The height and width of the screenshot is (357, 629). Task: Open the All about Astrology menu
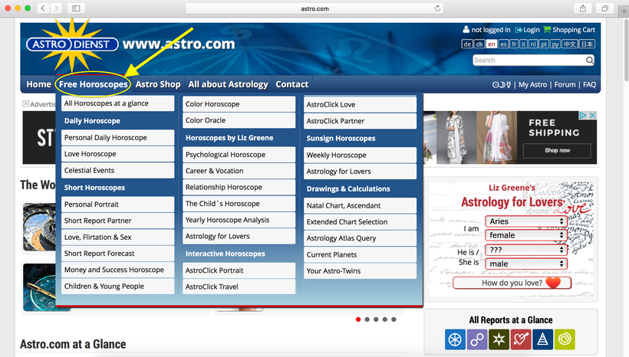click(228, 84)
